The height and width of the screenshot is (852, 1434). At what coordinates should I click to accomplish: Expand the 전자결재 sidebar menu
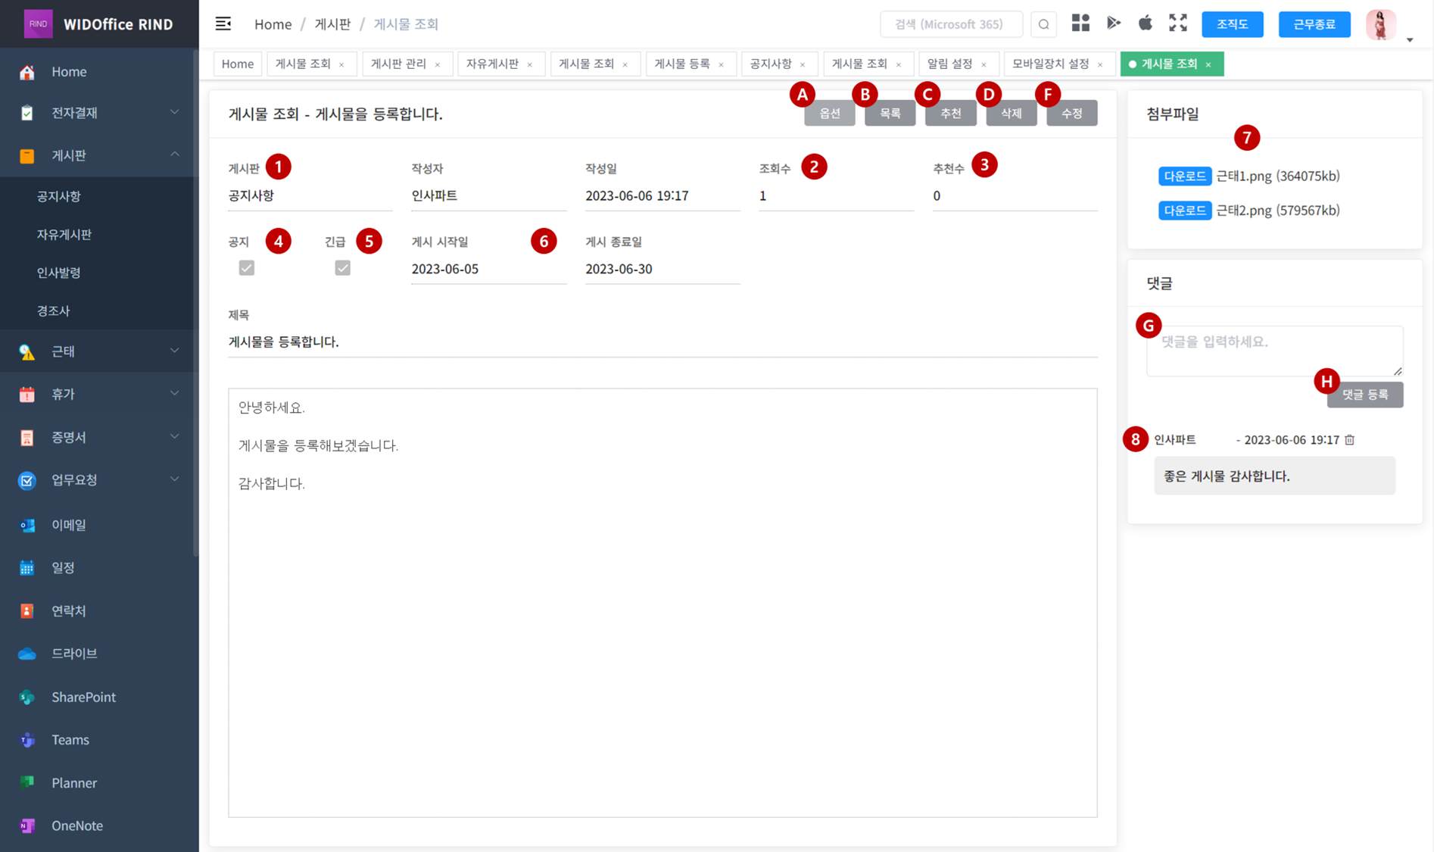coord(174,113)
